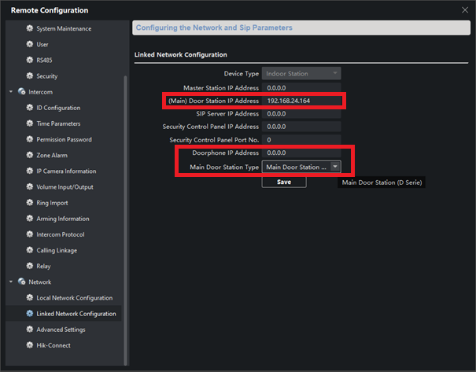Open Local Network Configuration page

click(x=74, y=298)
